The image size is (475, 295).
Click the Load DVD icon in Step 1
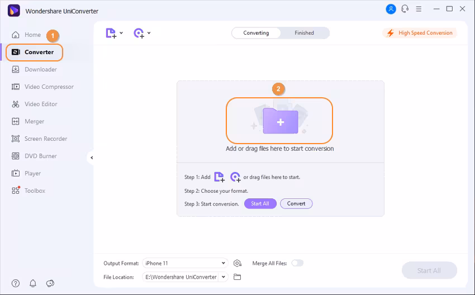pyautogui.click(x=235, y=177)
